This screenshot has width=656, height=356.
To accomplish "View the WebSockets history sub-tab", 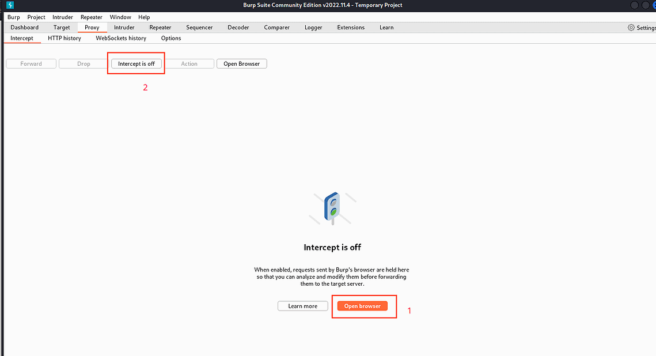I will coord(121,39).
